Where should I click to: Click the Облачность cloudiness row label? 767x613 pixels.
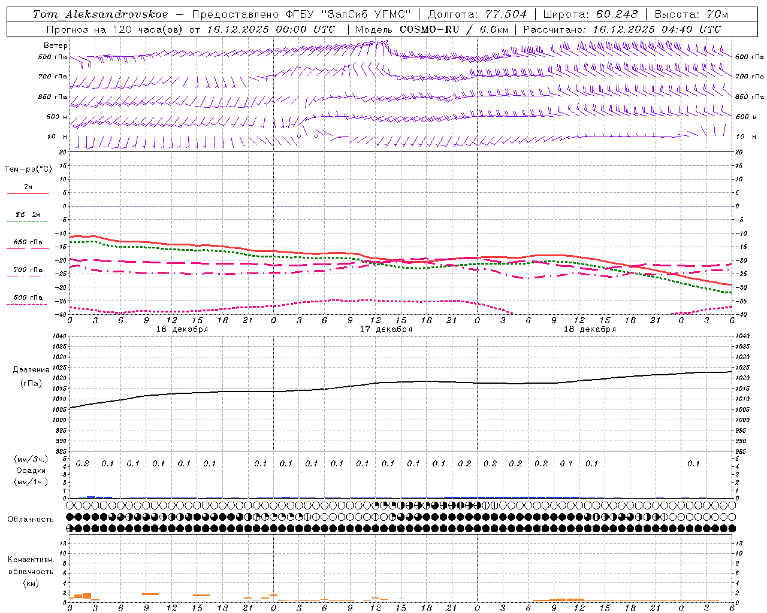pyautogui.click(x=31, y=520)
